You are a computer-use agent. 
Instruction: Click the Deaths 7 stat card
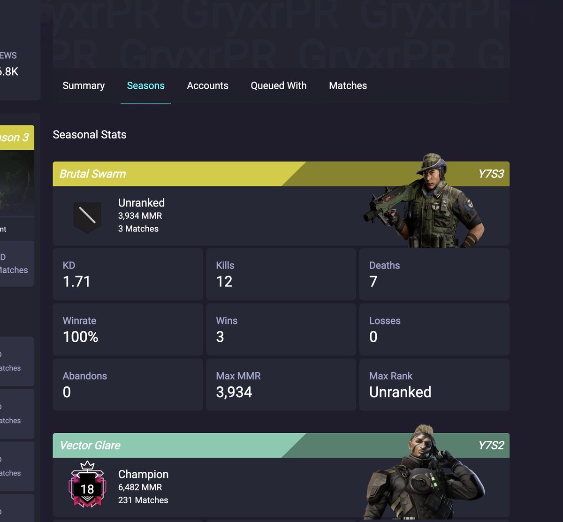[434, 274]
